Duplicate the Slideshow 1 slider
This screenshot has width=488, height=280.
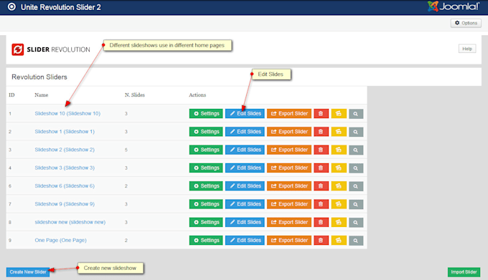(339, 132)
